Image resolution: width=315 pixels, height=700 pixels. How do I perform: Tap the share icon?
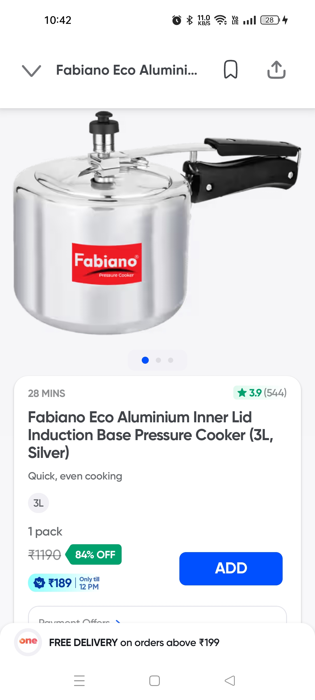point(276,70)
